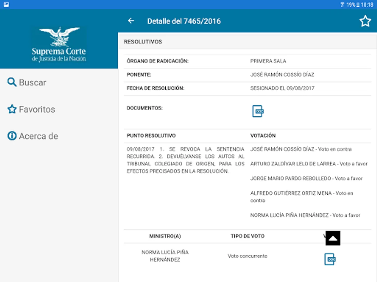377x282 pixels.
Task: Select Norma Lucía Piña Hernández Voto a favor
Action: pos(305,215)
